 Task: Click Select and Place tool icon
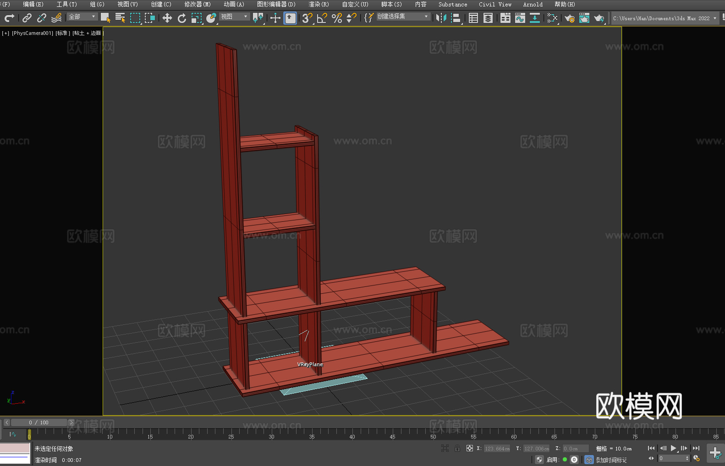211,18
